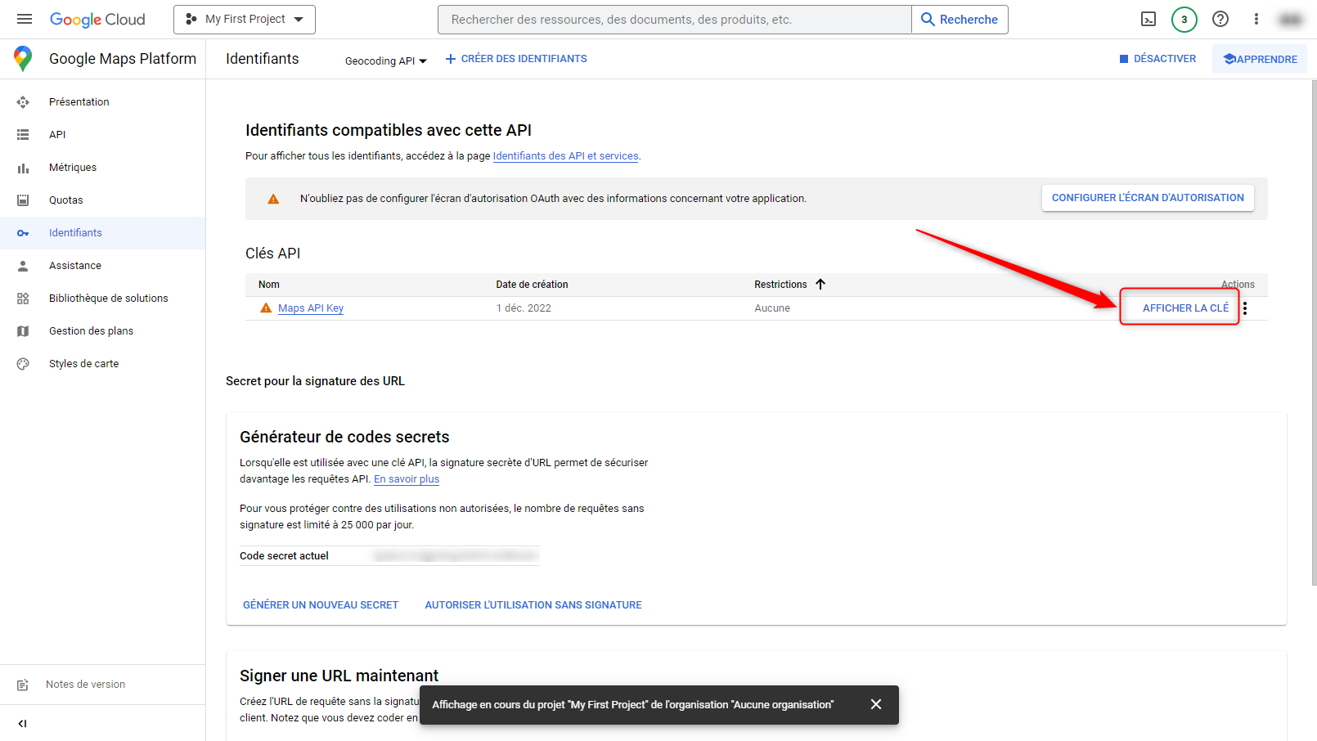Click the Assistance person icon

coord(23,266)
